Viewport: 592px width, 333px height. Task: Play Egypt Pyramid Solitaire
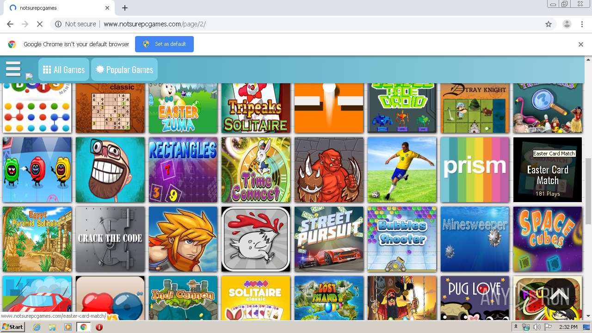pos(37,239)
